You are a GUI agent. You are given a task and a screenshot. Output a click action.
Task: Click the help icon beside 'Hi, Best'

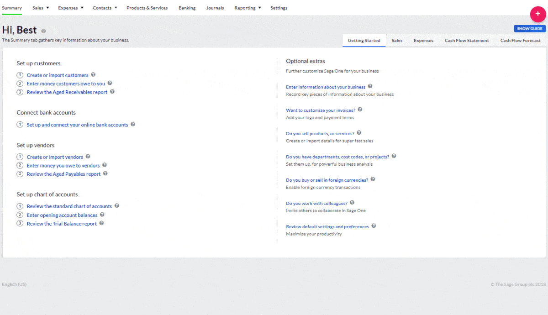pos(43,30)
